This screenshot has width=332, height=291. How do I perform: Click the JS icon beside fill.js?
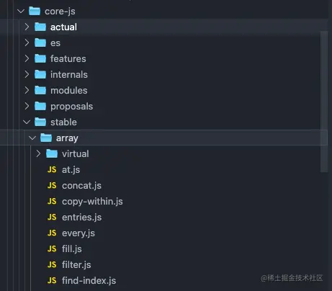click(x=52, y=249)
